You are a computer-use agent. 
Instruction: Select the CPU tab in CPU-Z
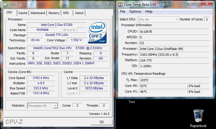pos(10,13)
